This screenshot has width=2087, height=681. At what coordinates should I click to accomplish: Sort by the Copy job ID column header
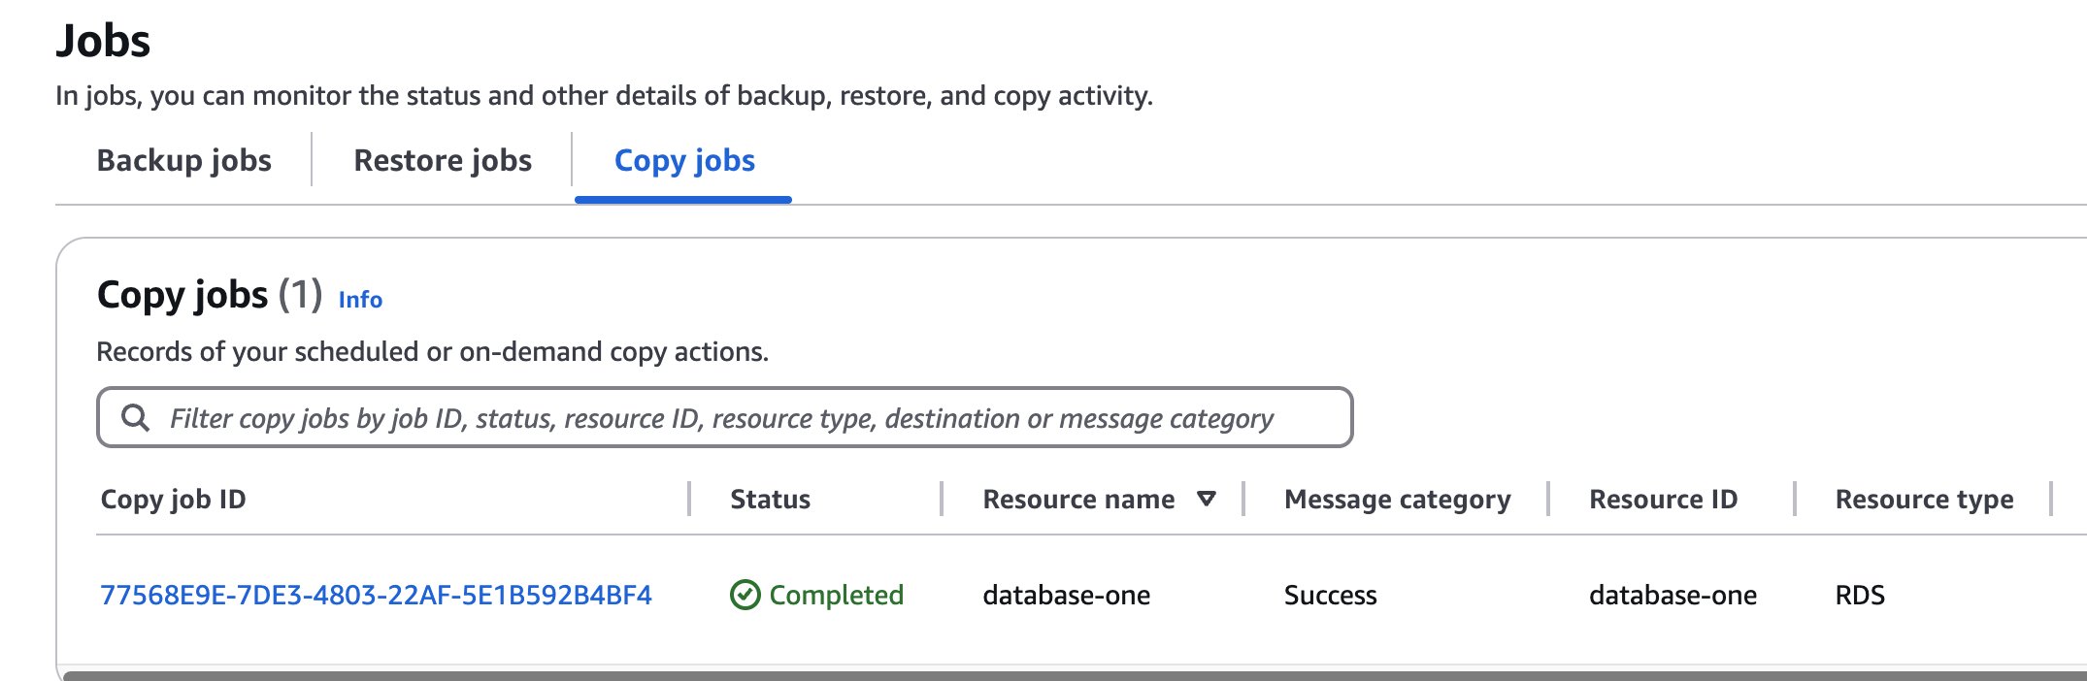(174, 499)
